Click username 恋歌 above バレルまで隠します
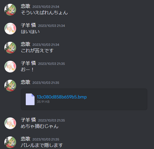 pyautogui.click(x=25, y=139)
